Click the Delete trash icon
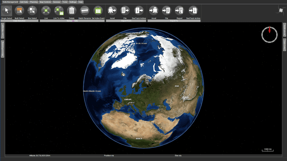The width and height of the screenshot is (287, 161). tap(72, 11)
